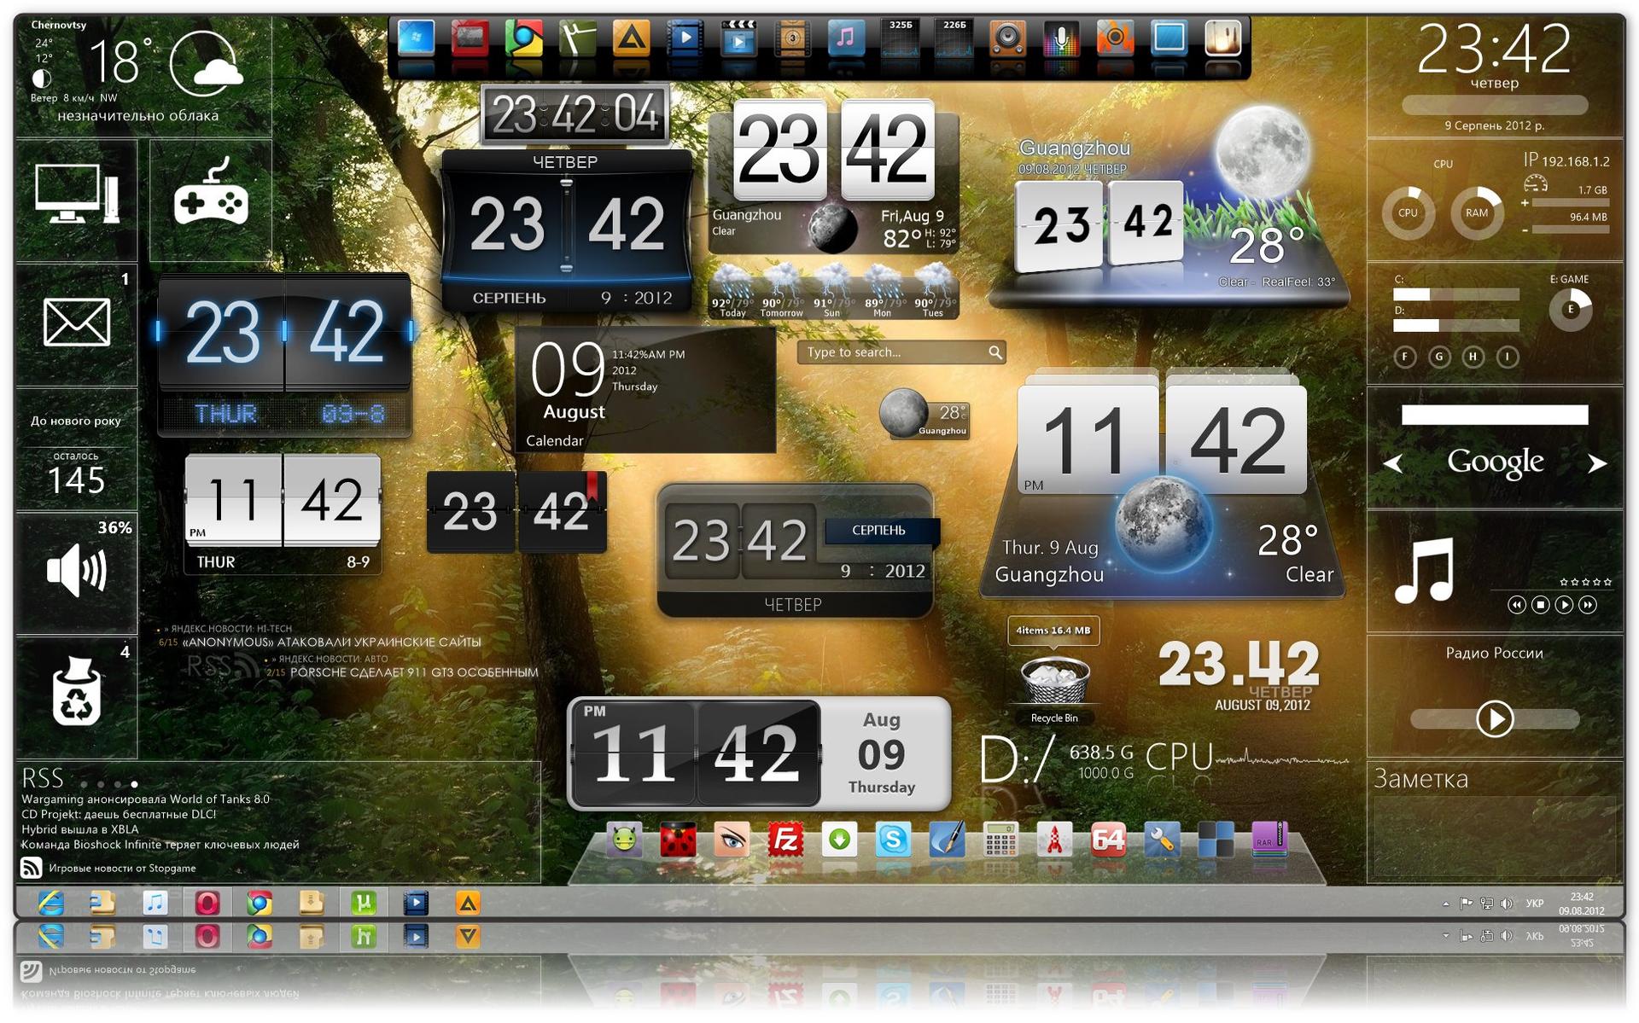
Task: Show hidden tray icons arrow in taskbar
Action: coord(1445,904)
